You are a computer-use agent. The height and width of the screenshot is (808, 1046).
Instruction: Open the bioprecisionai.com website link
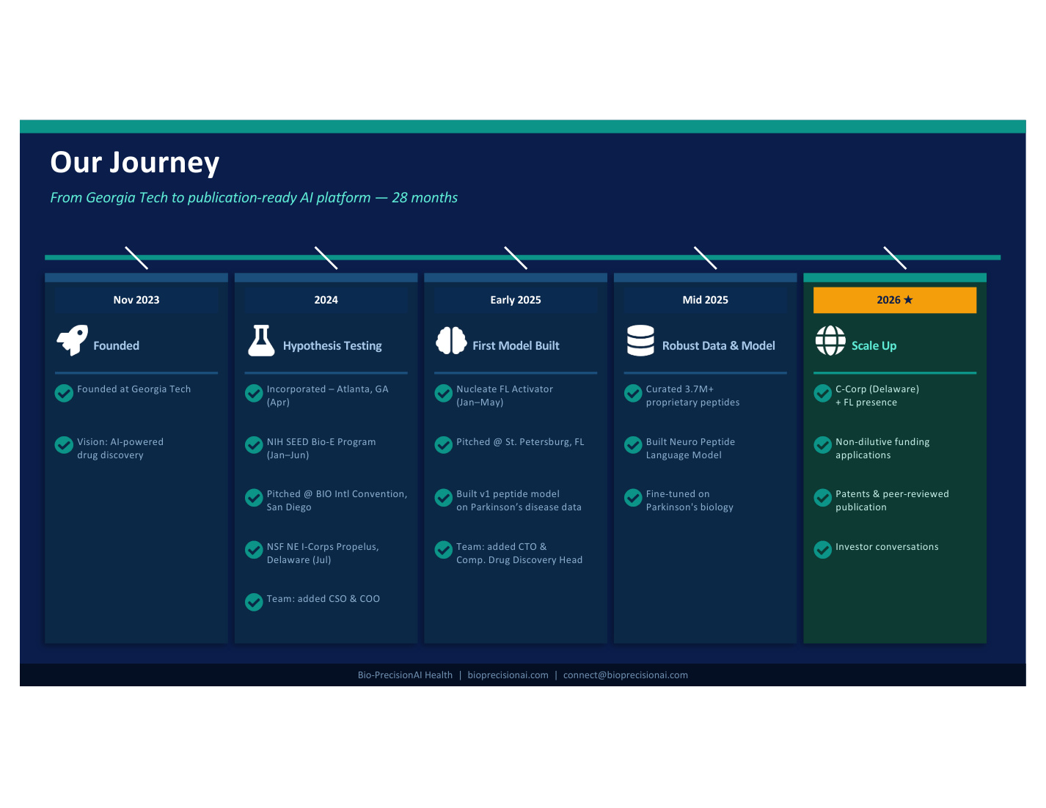pos(508,675)
